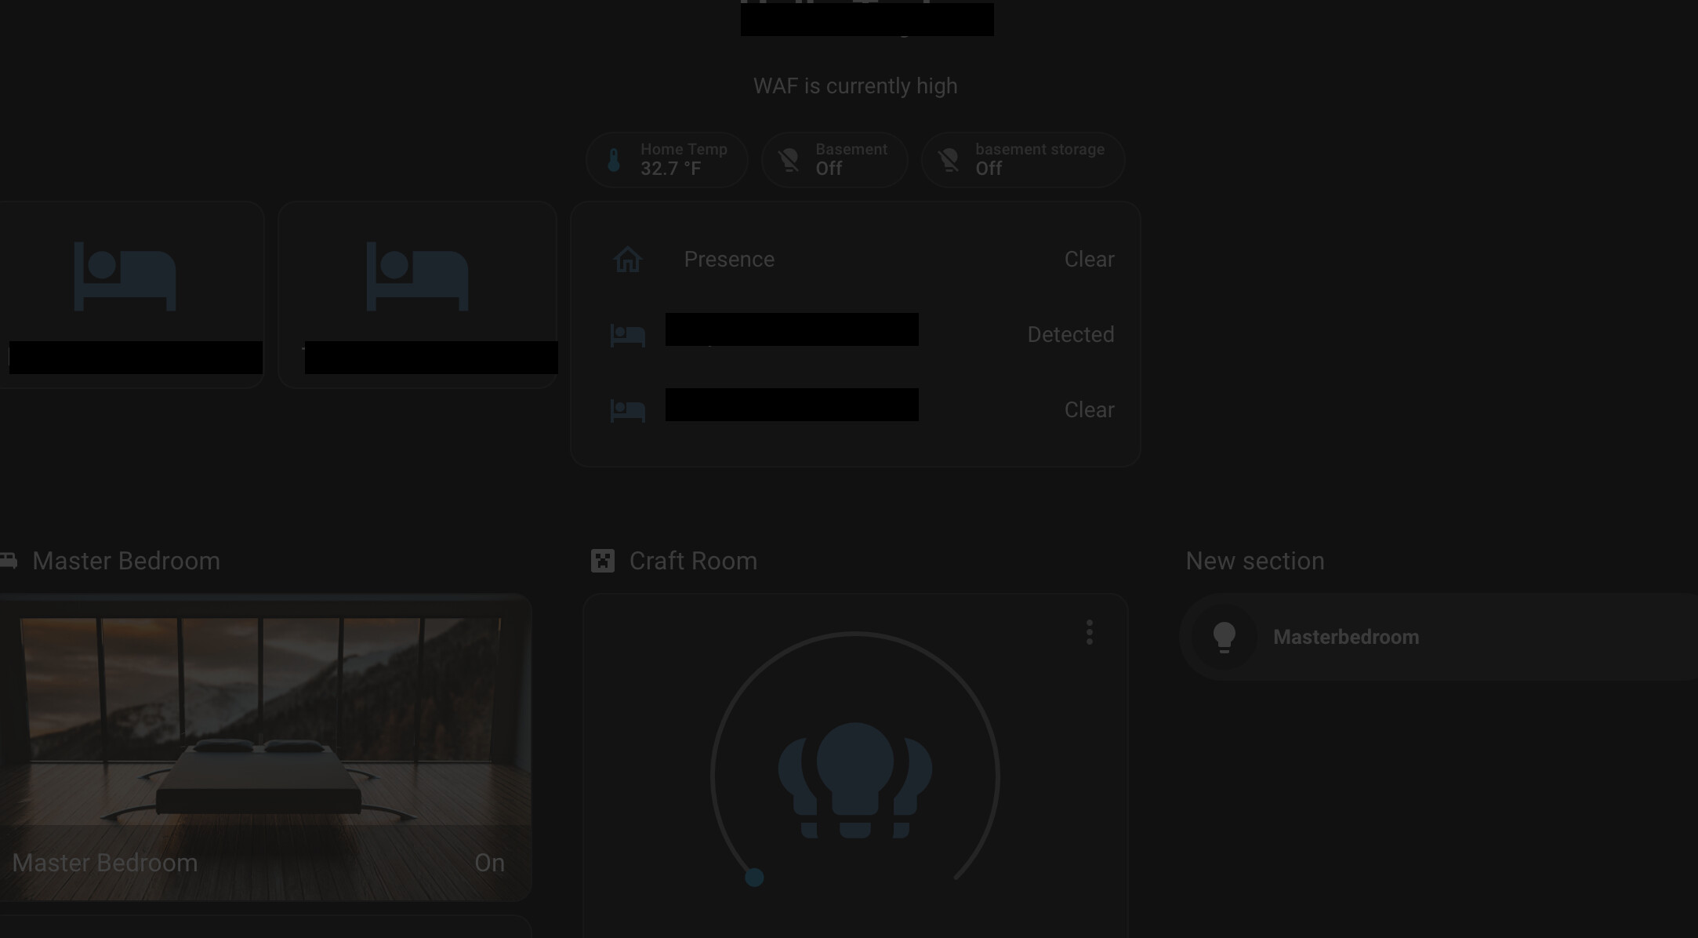The width and height of the screenshot is (1698, 938).
Task: Toggle the Craft Room light bulbs icon
Action: tap(854, 780)
